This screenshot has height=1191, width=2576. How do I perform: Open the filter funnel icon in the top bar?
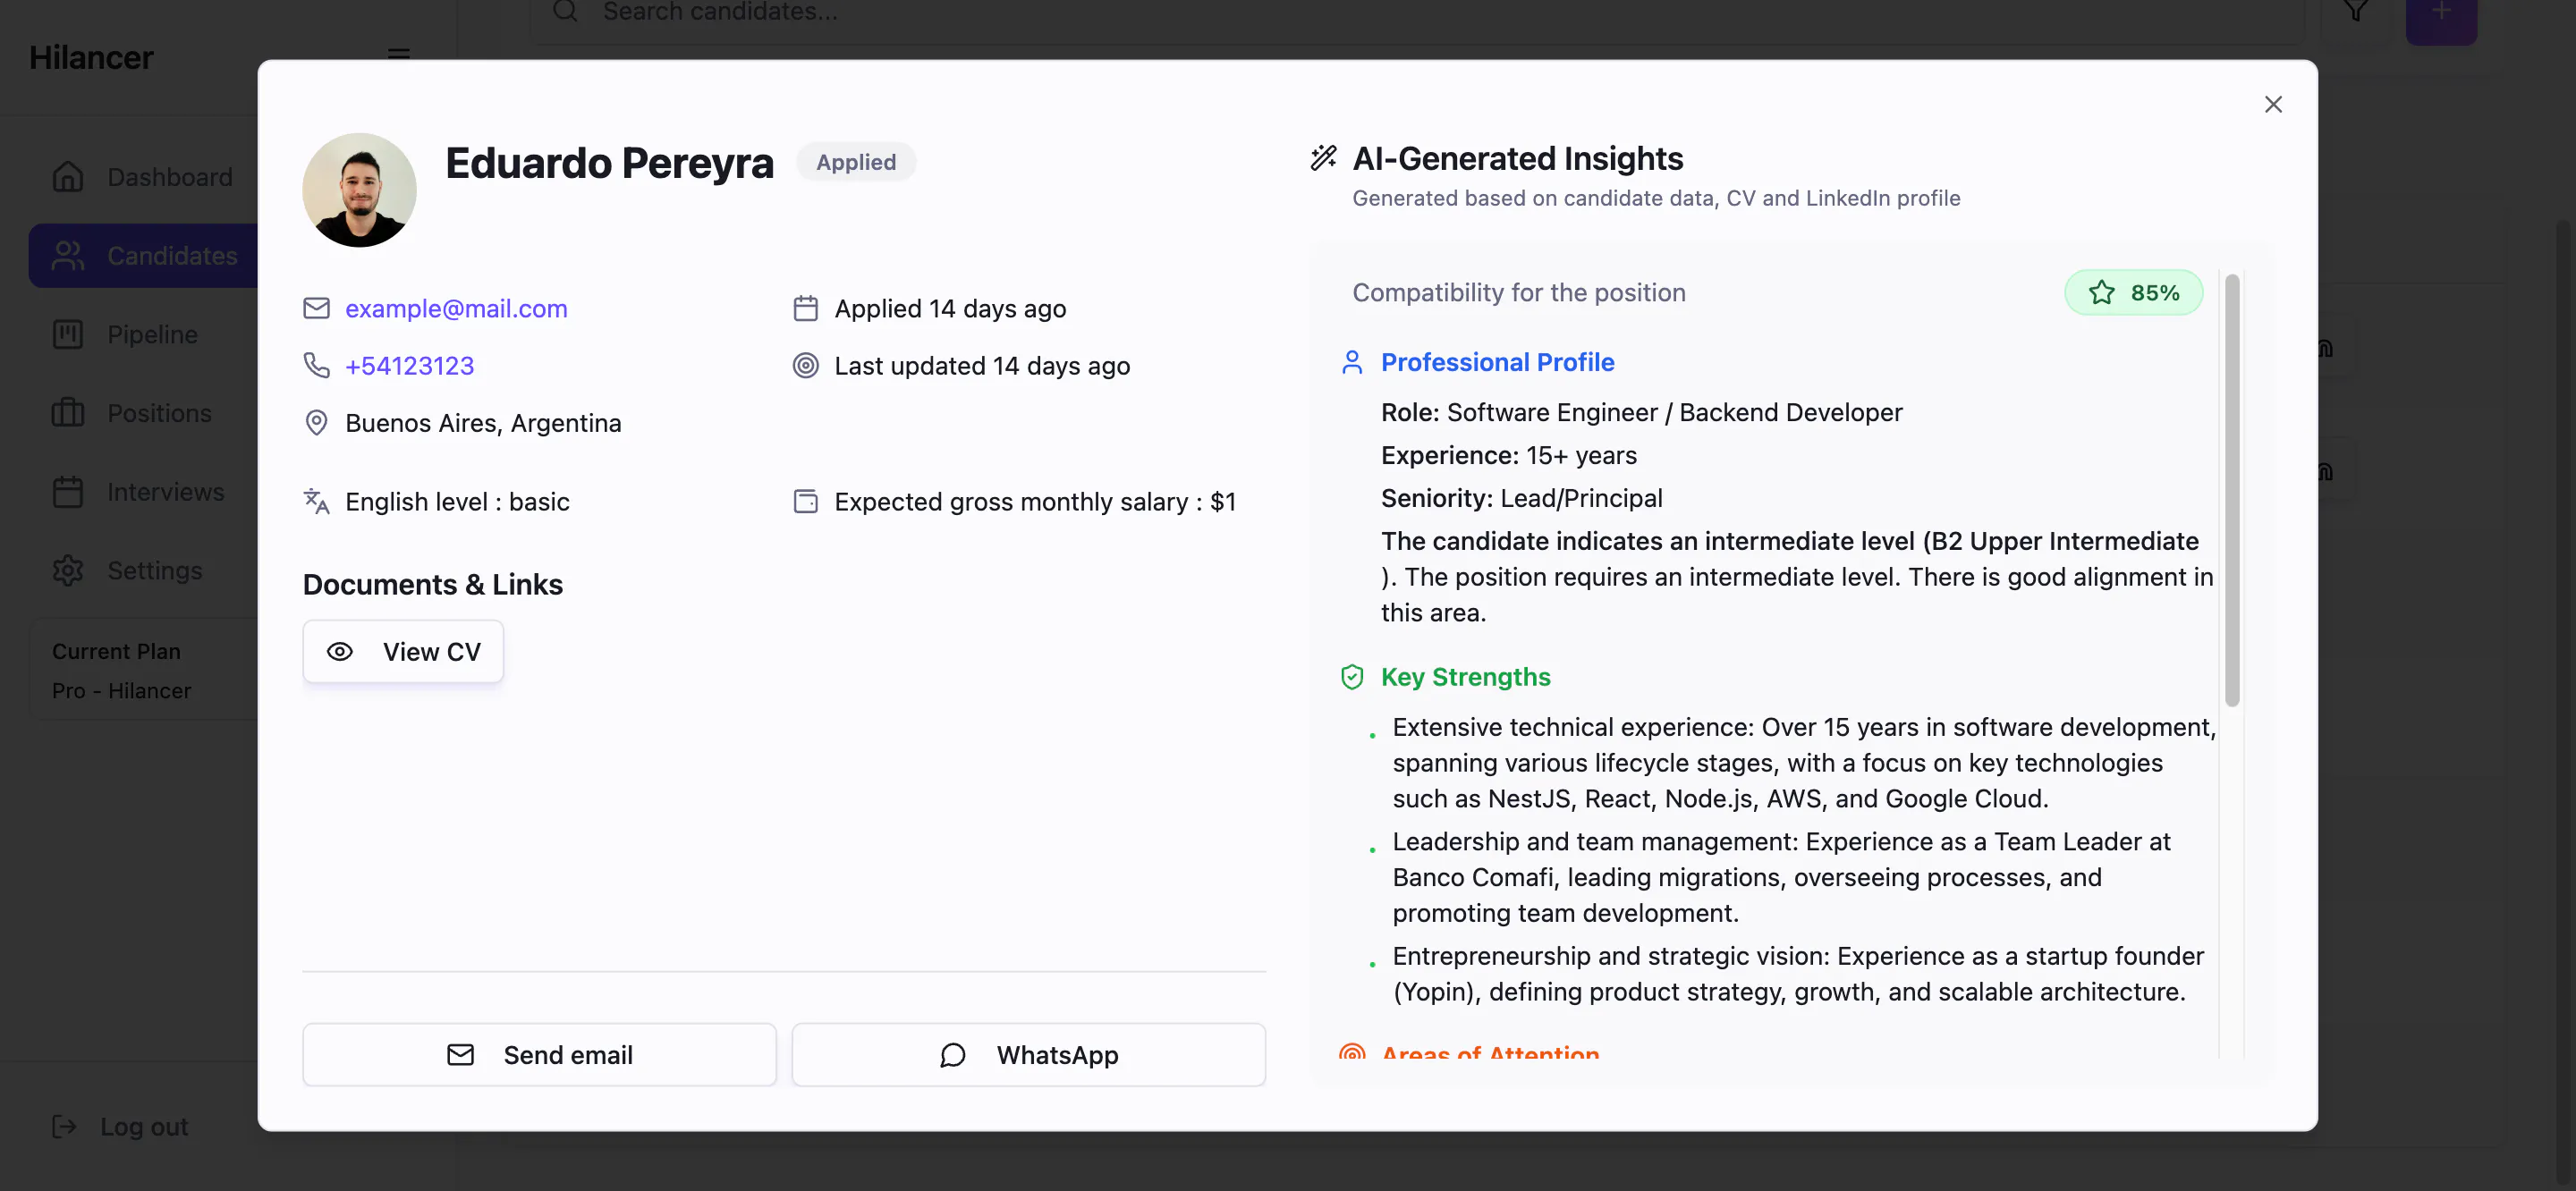2355,12
